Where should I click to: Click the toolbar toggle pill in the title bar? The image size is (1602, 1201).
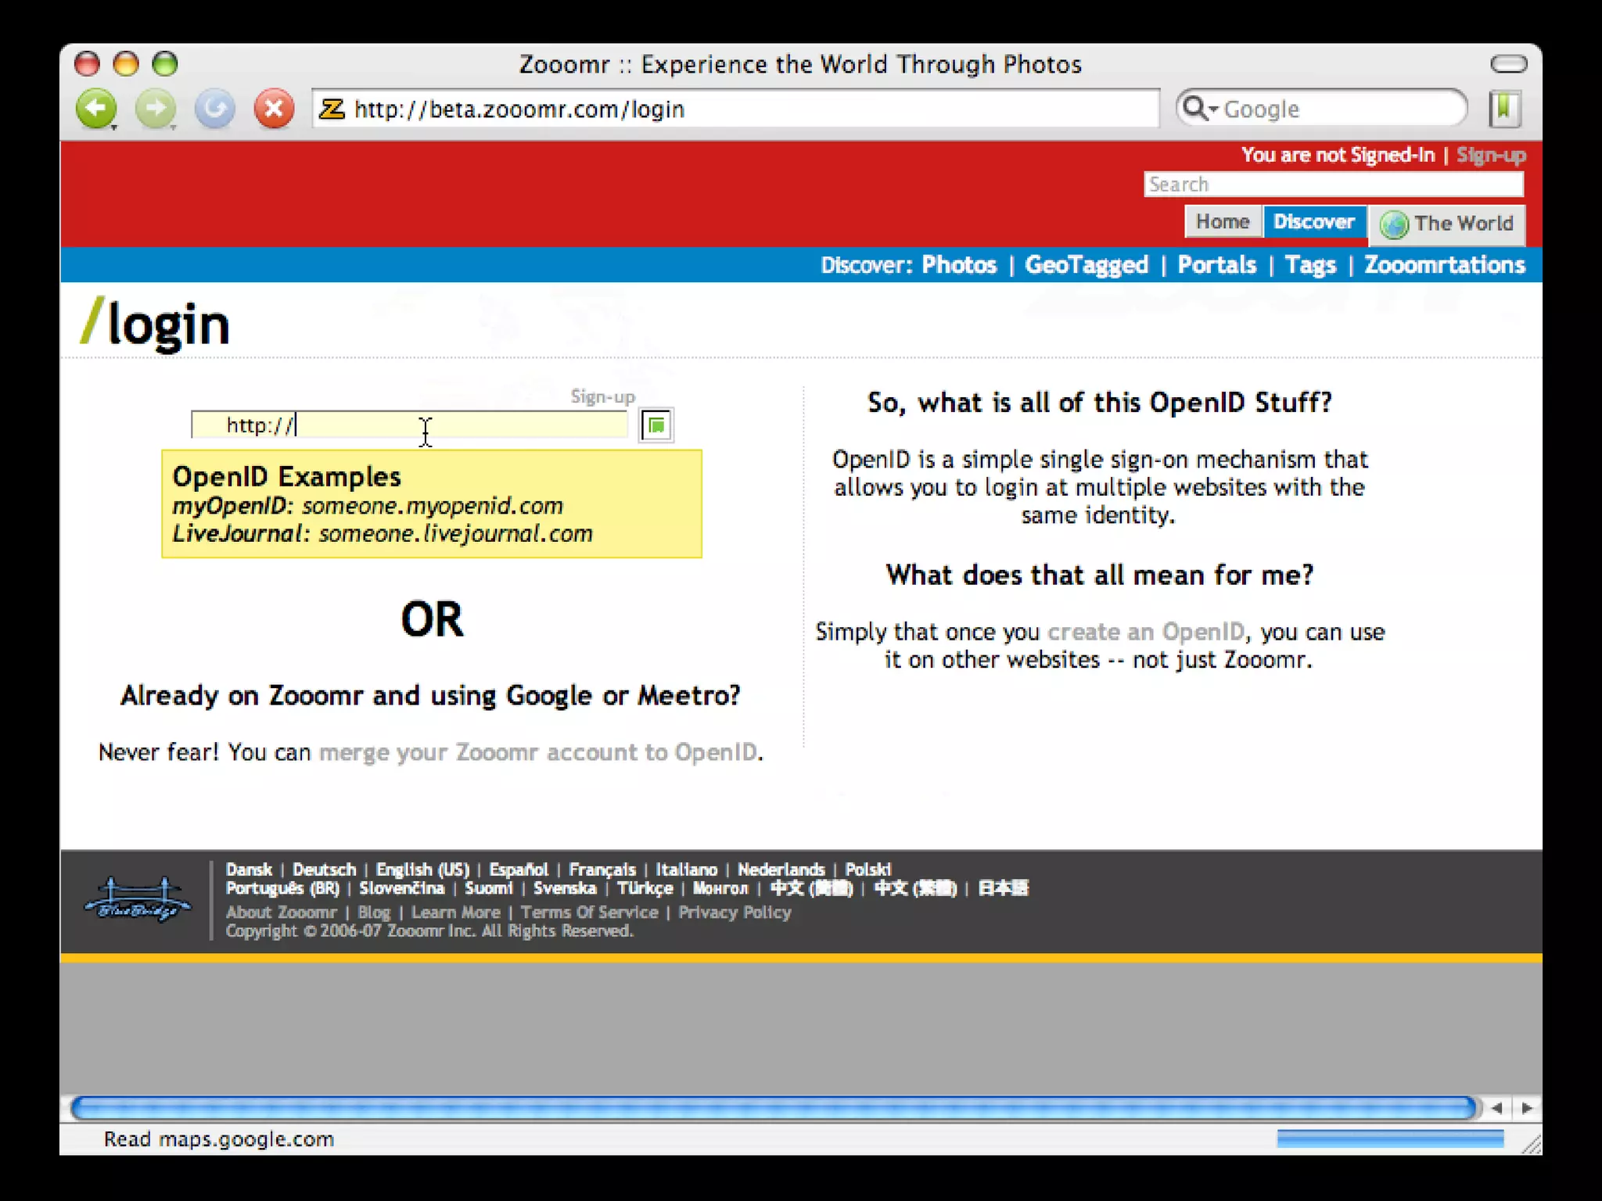click(1508, 64)
